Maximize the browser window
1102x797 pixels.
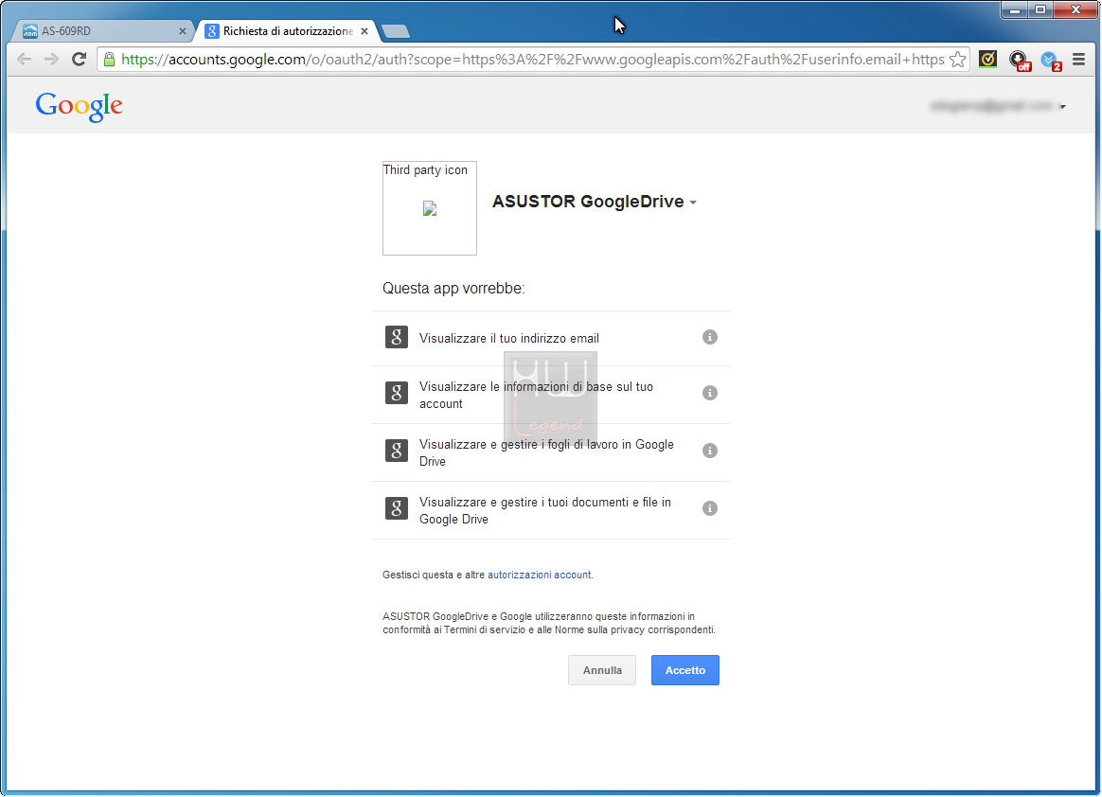[1040, 9]
